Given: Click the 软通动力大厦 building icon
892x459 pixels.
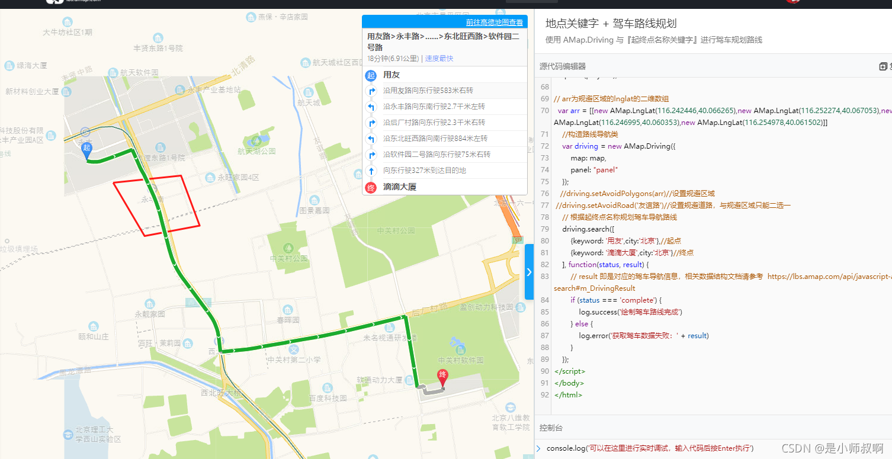Looking at the screenshot, I should (x=410, y=379).
